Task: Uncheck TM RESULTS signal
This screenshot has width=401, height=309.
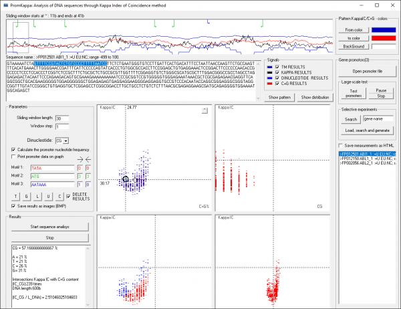Action: [277, 67]
